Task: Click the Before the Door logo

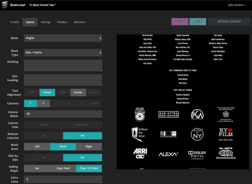Action: (139, 134)
